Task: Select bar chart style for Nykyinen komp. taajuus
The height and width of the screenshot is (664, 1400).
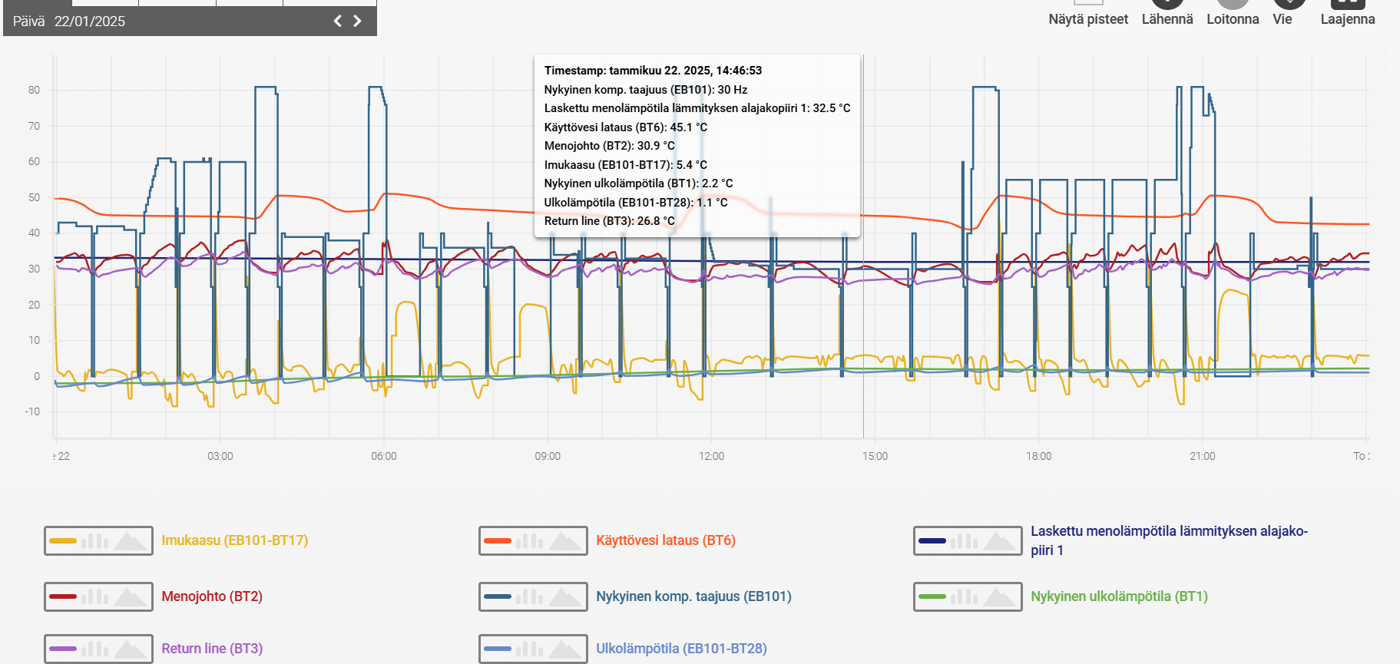Action: click(x=530, y=596)
